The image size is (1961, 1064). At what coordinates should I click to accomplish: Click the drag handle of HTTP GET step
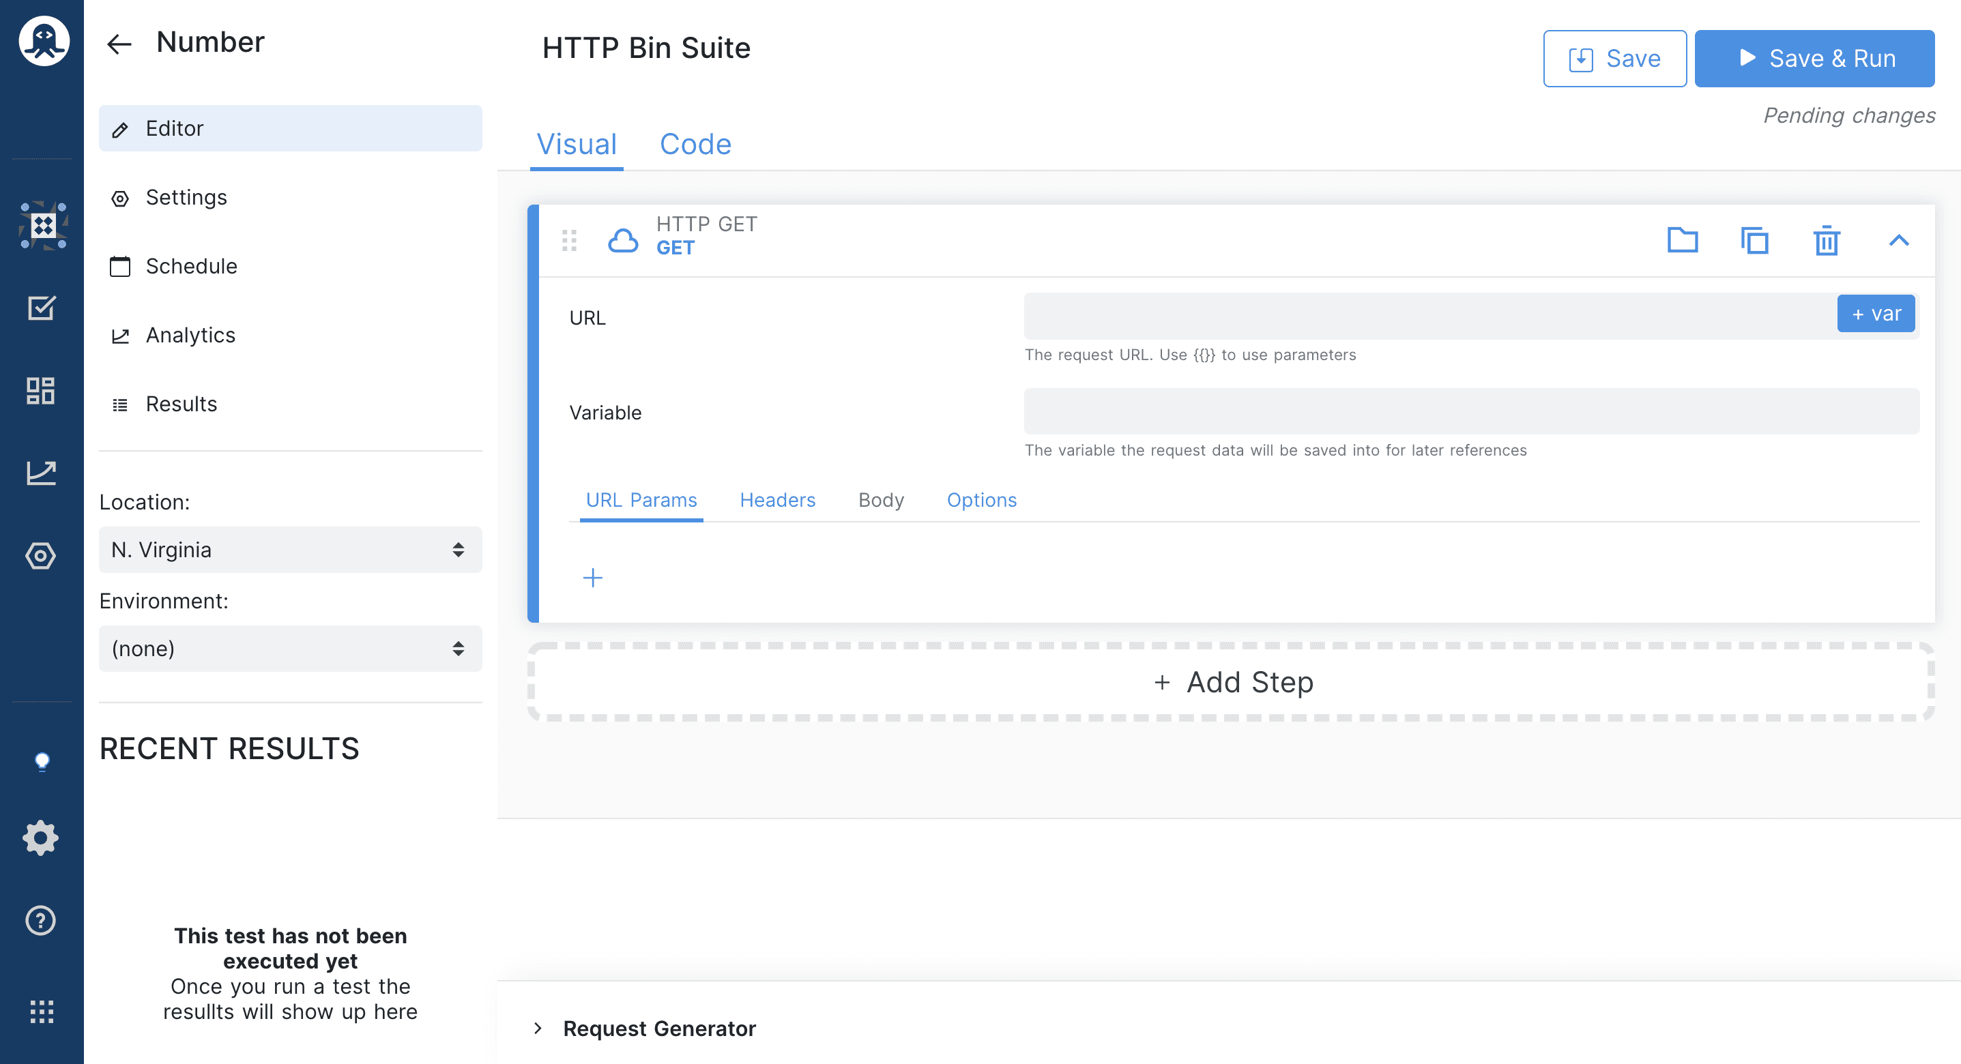570,241
